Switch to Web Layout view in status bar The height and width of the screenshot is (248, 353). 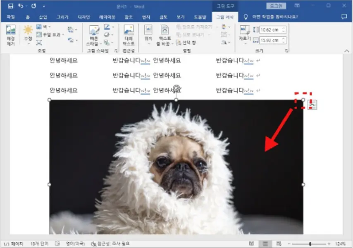tap(279, 244)
